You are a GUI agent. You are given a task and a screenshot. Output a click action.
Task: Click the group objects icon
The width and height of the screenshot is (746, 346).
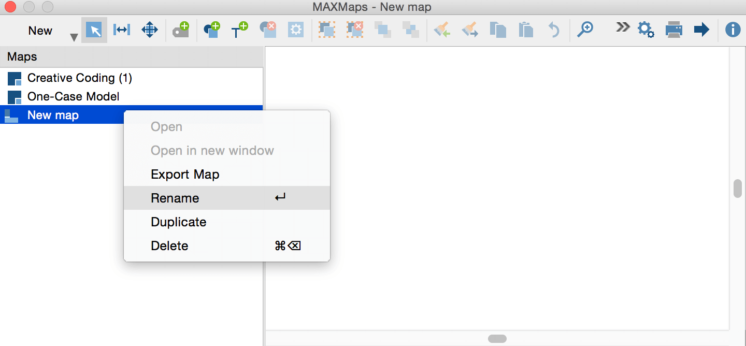tap(327, 30)
